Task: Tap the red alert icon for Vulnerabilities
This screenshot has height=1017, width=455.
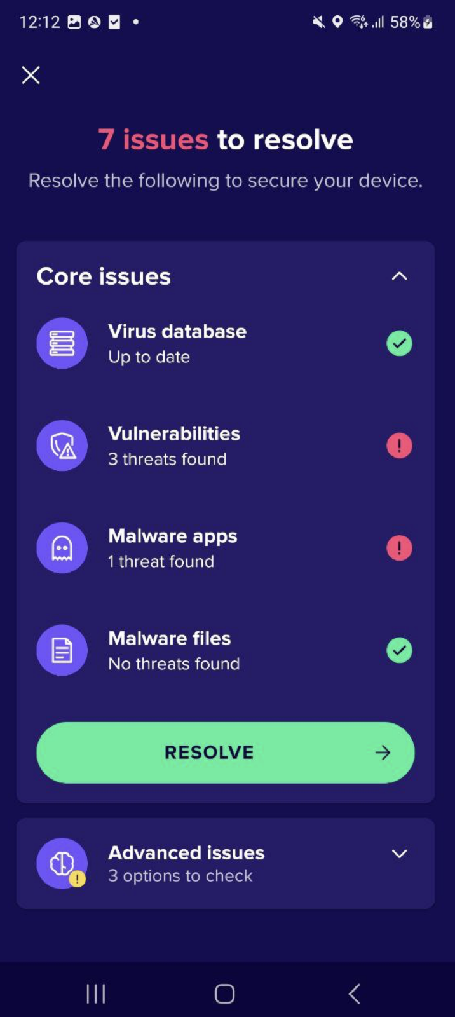Action: tap(399, 446)
